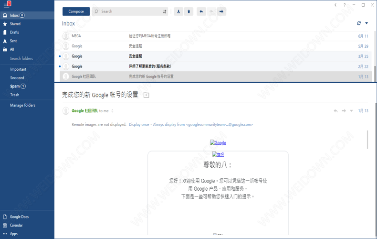The image size is (377, 239).
Task: Click the MEGA sender avatar
Action: coord(66,36)
